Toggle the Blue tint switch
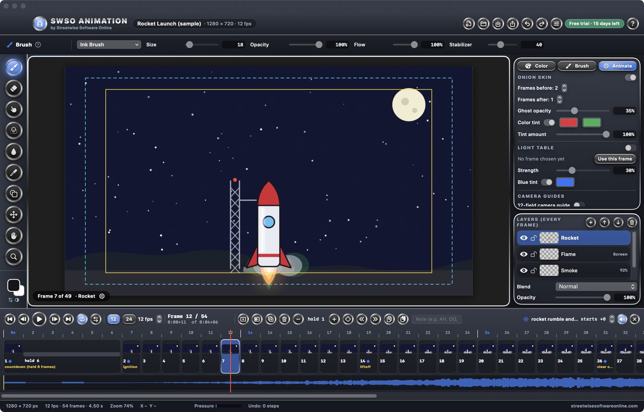 pos(547,182)
